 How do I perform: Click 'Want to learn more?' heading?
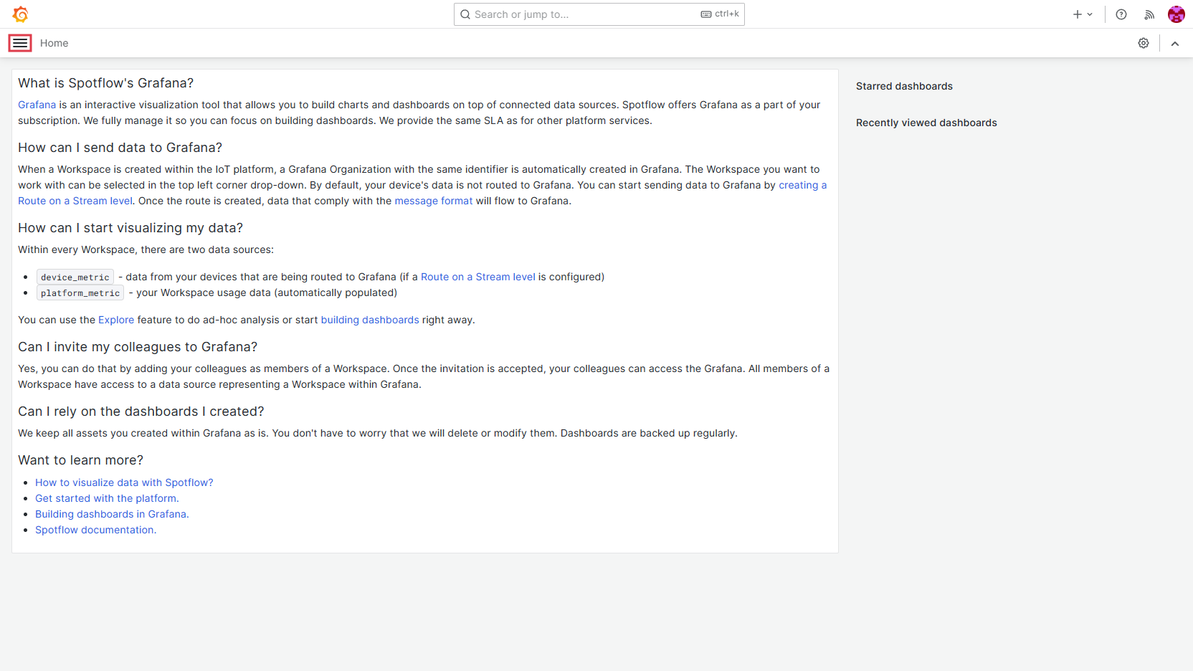[x=80, y=460]
